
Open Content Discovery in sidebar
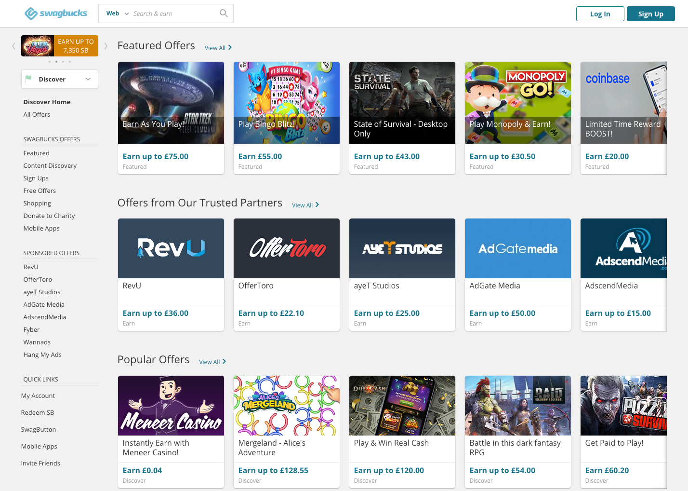pyautogui.click(x=50, y=165)
